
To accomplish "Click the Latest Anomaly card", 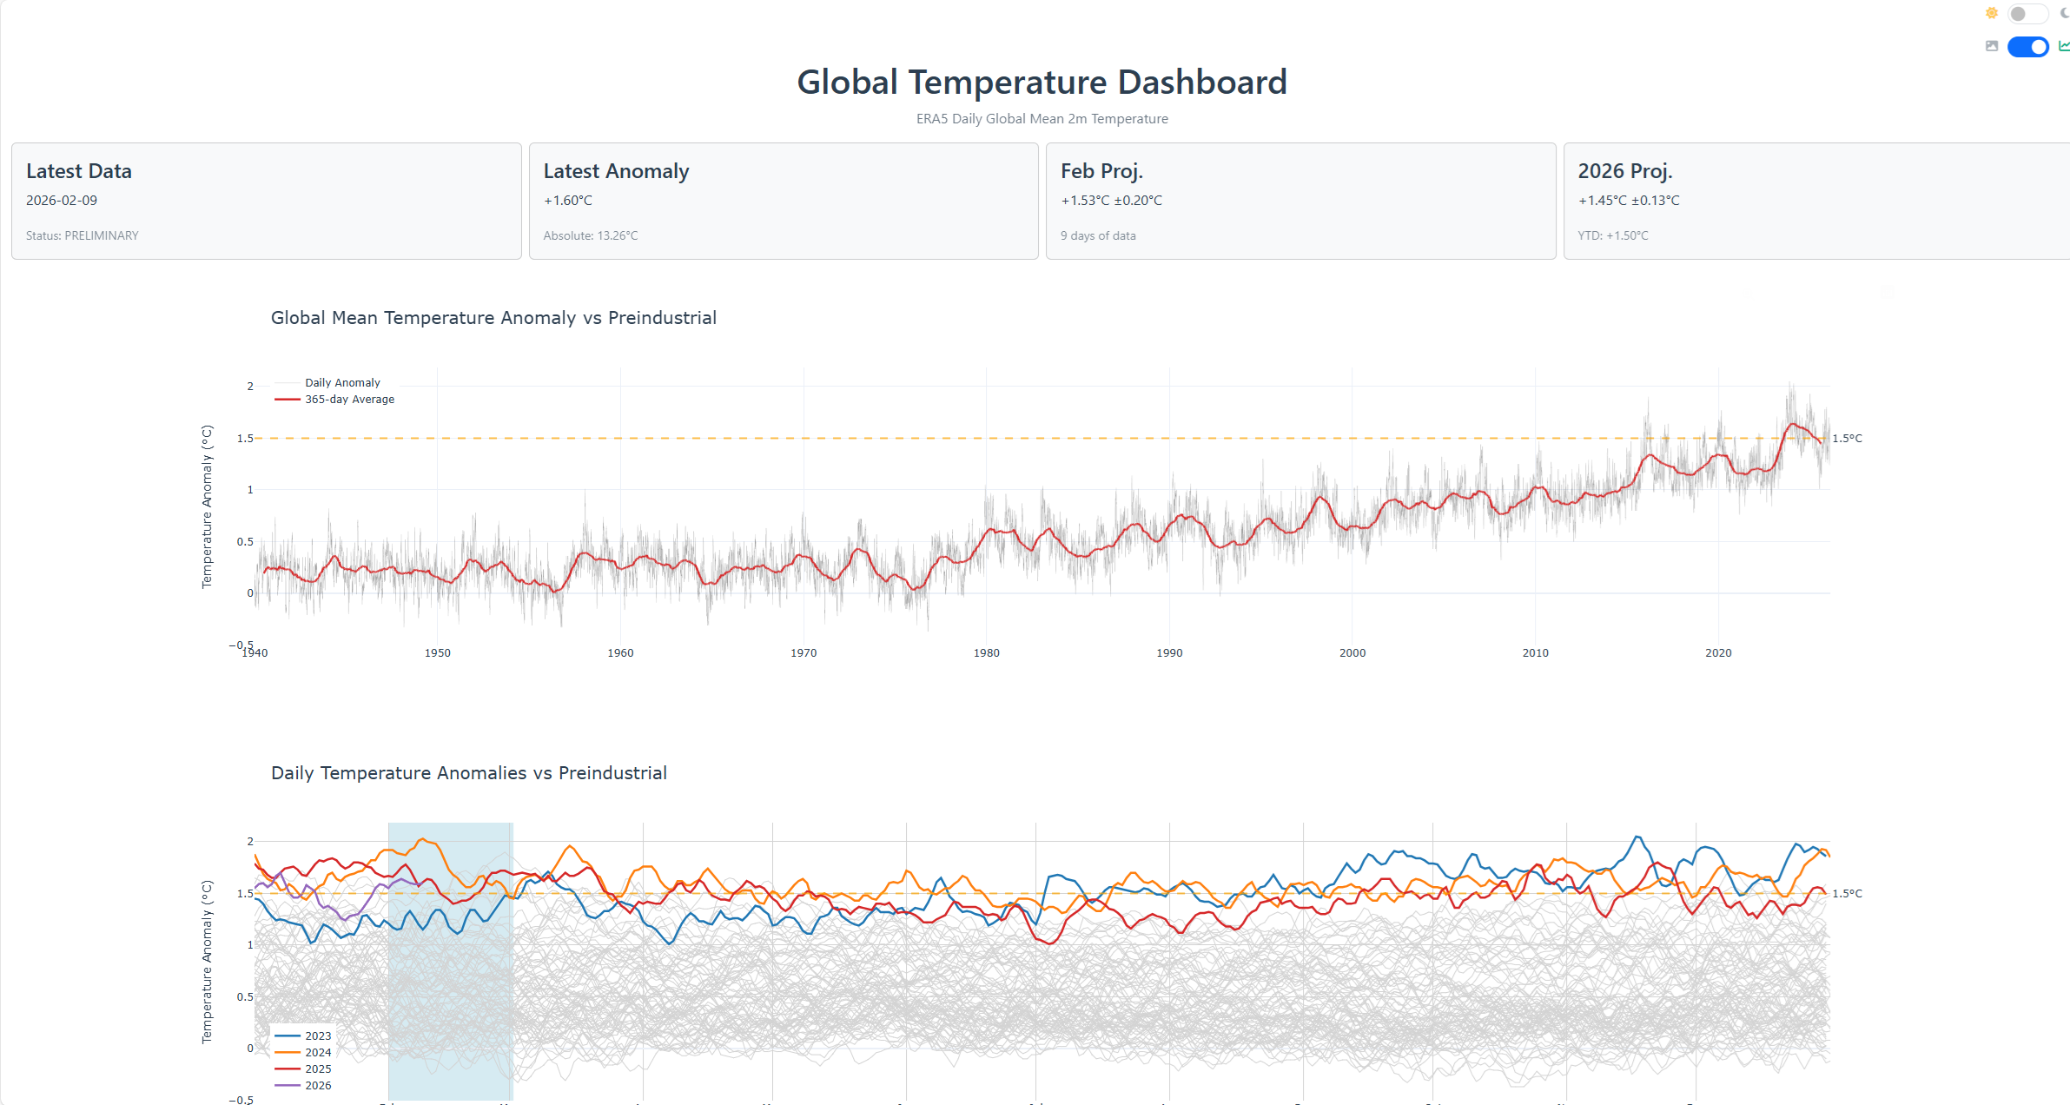I will [783, 201].
